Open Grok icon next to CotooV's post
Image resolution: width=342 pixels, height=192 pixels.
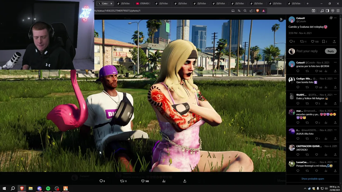point(331,18)
